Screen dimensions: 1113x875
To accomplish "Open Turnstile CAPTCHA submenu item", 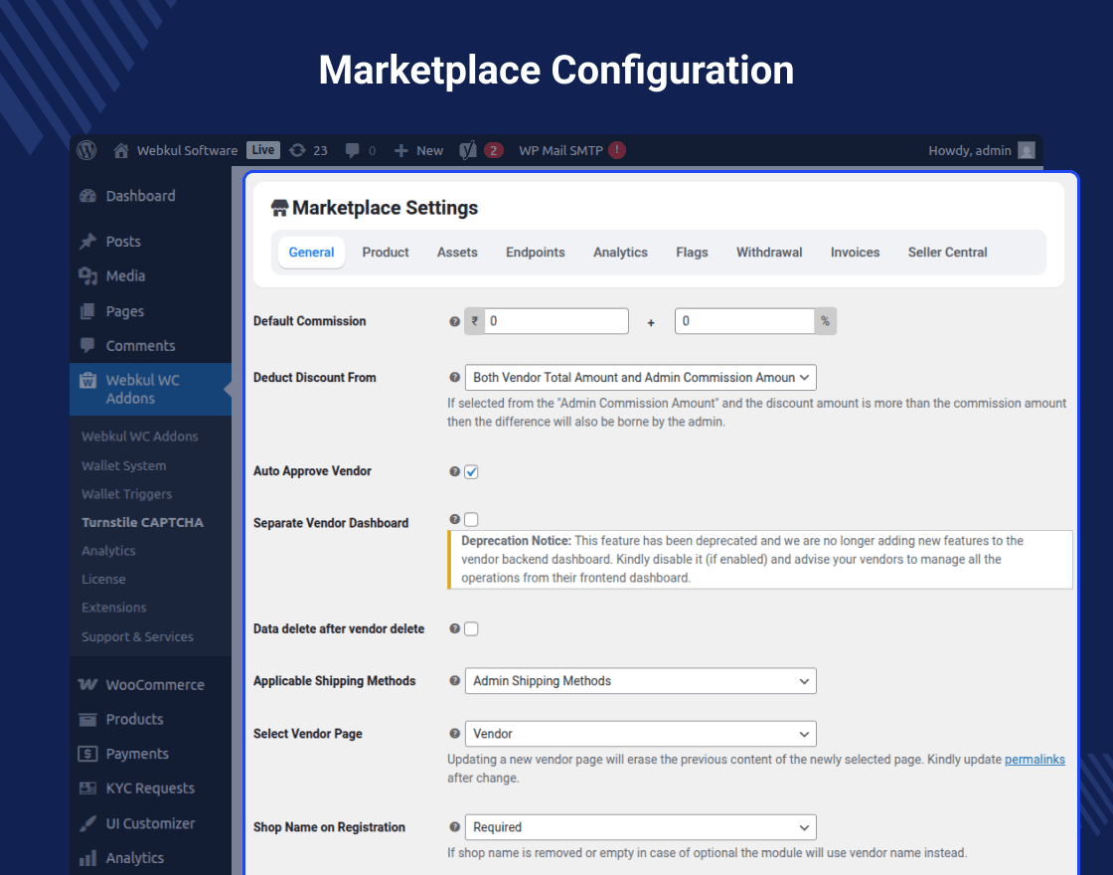I will 142,522.
